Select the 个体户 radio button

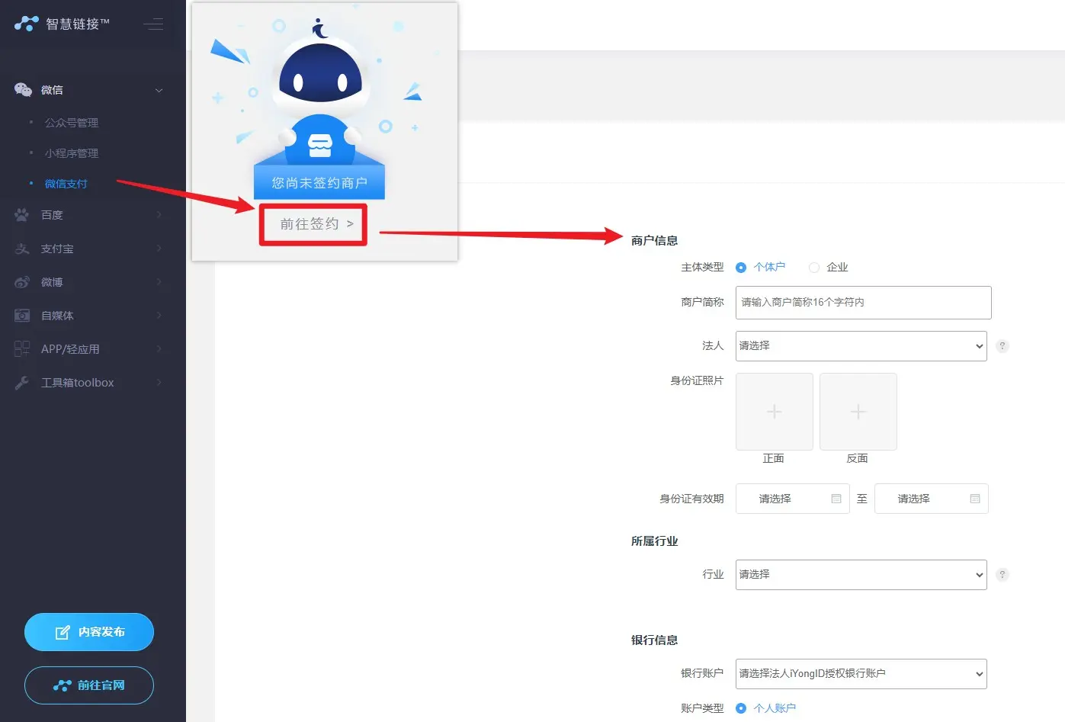(740, 268)
